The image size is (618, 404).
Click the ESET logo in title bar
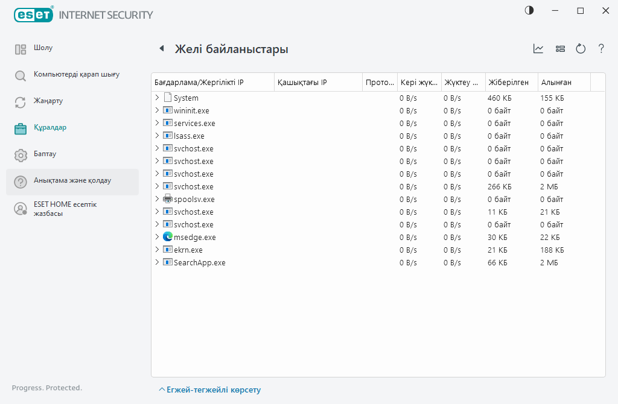click(x=33, y=14)
